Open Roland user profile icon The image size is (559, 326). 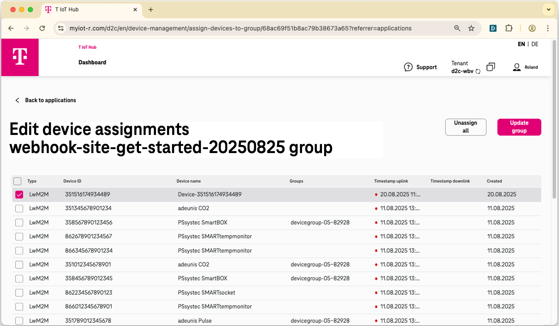(x=517, y=67)
